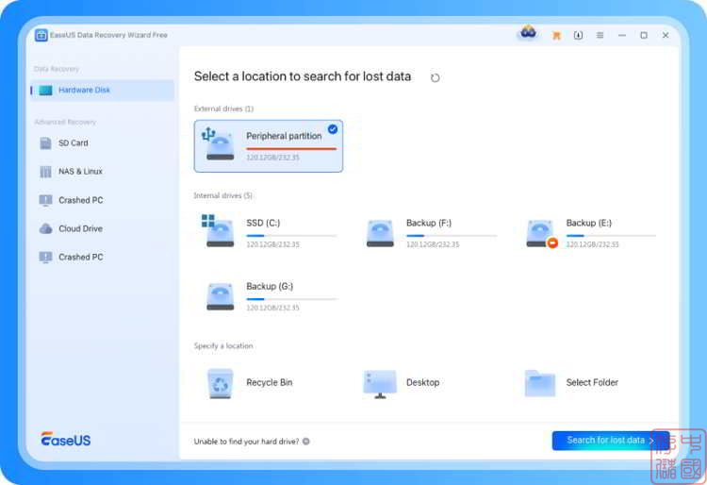The image size is (707, 485).
Task: Select the Desktop location icon
Action: pos(379,382)
